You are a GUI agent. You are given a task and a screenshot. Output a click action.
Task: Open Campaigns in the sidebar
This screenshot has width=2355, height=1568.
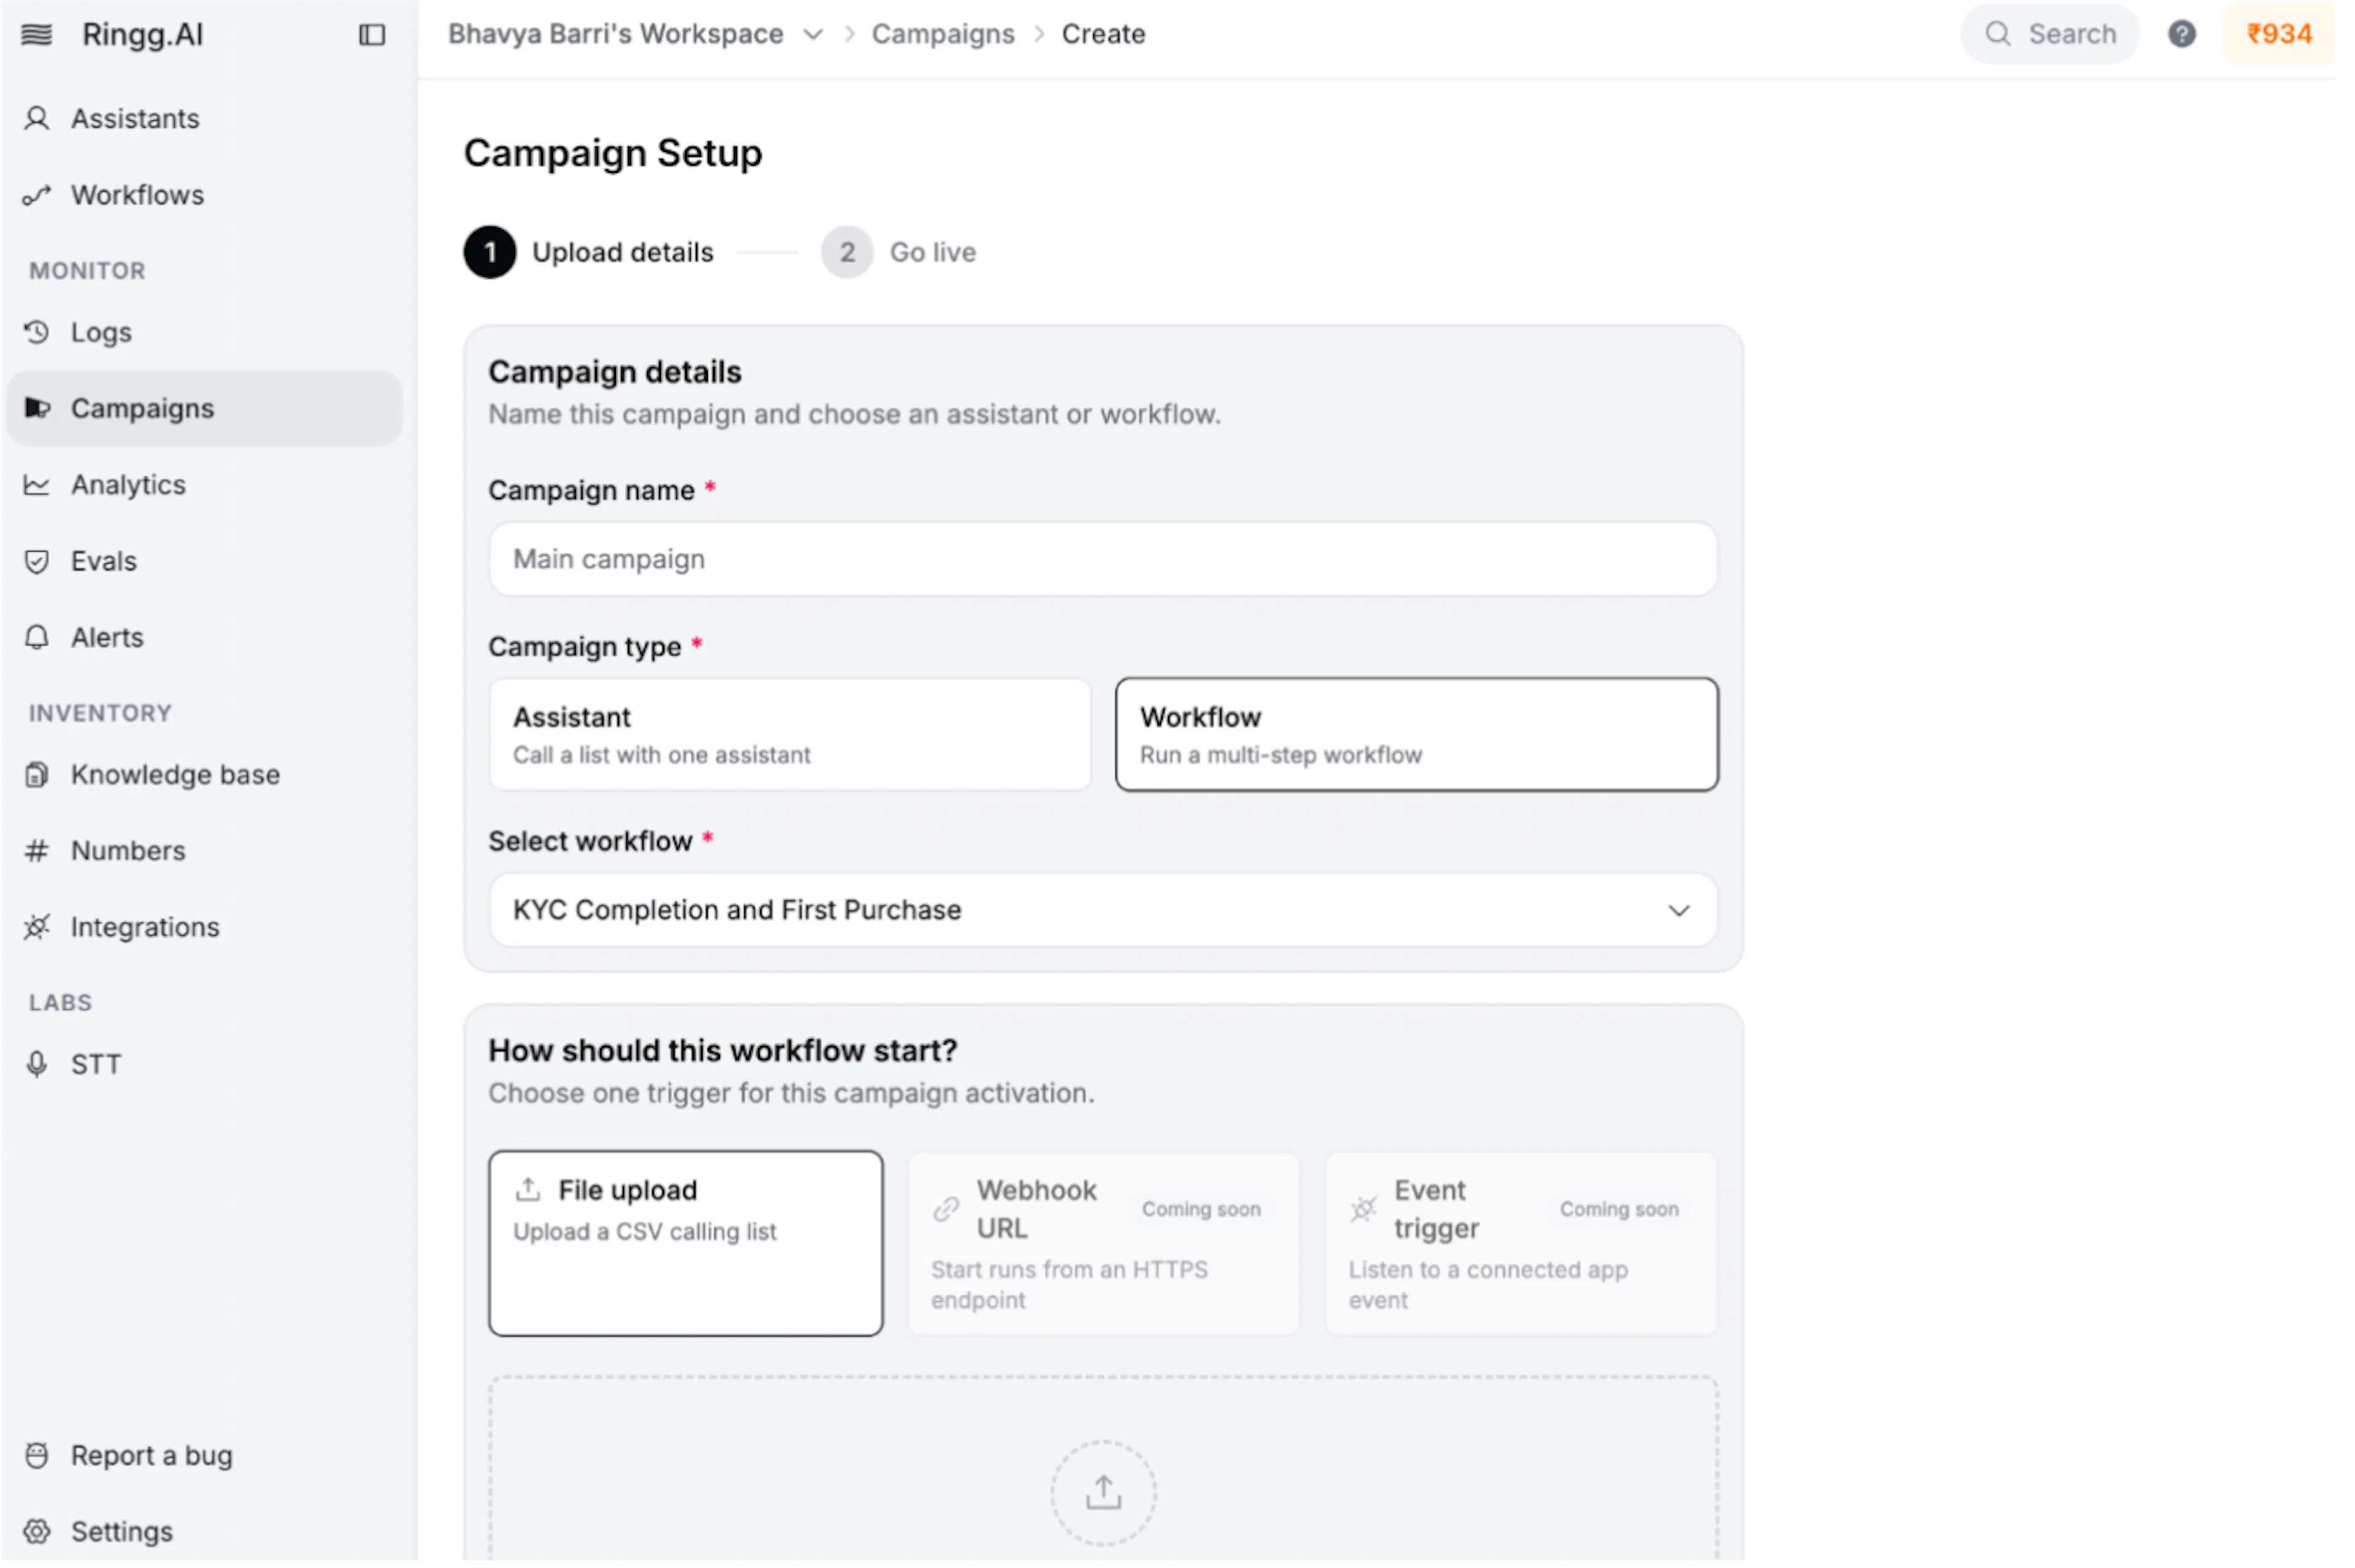pos(205,408)
